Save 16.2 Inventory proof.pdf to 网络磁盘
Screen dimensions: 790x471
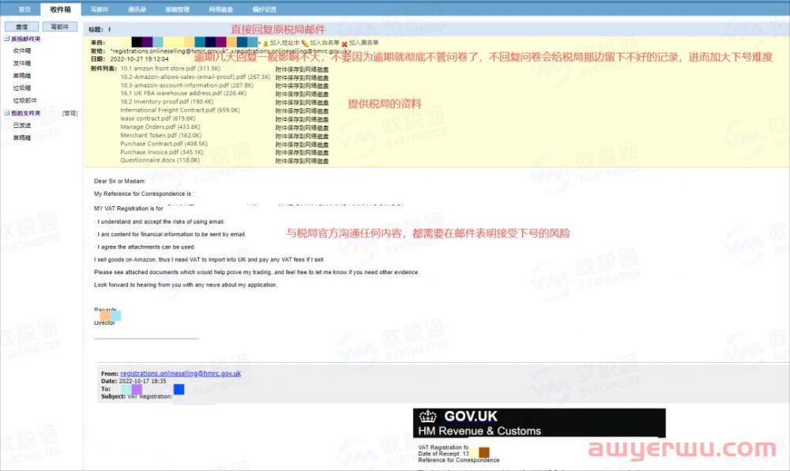[x=302, y=103]
